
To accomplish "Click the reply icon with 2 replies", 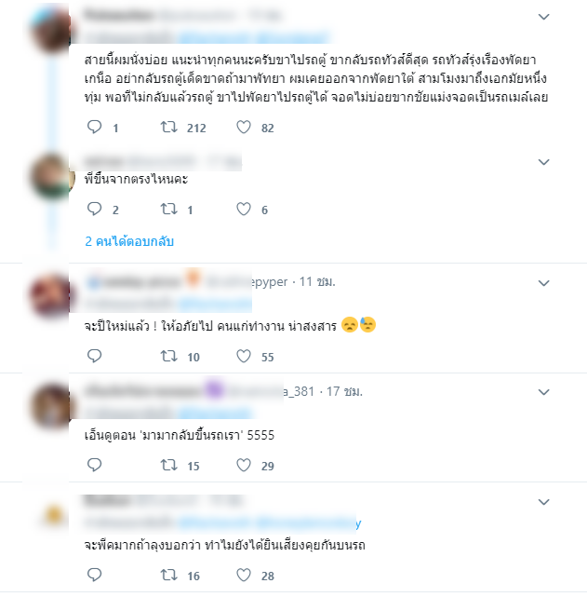I will [94, 209].
